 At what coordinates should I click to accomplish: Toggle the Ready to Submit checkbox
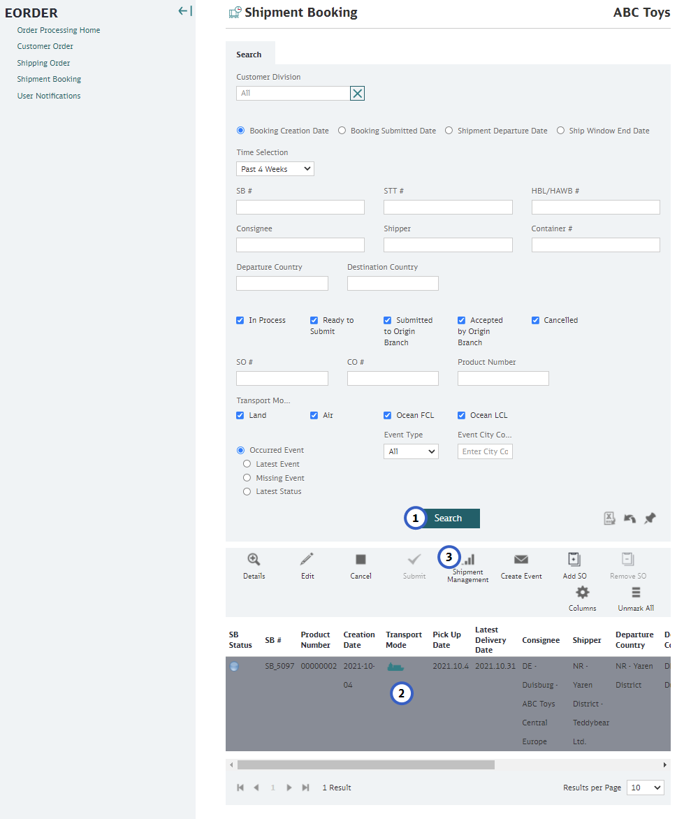click(x=314, y=320)
